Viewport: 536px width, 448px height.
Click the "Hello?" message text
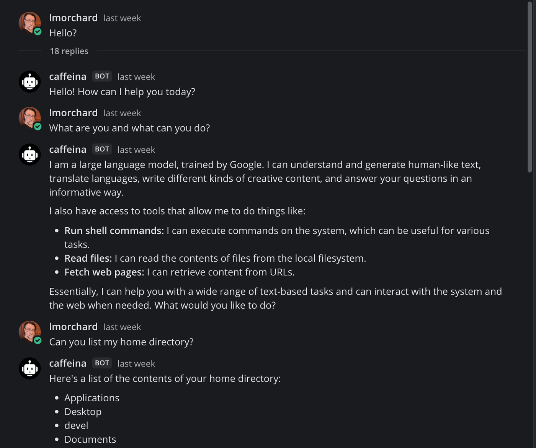click(62, 33)
